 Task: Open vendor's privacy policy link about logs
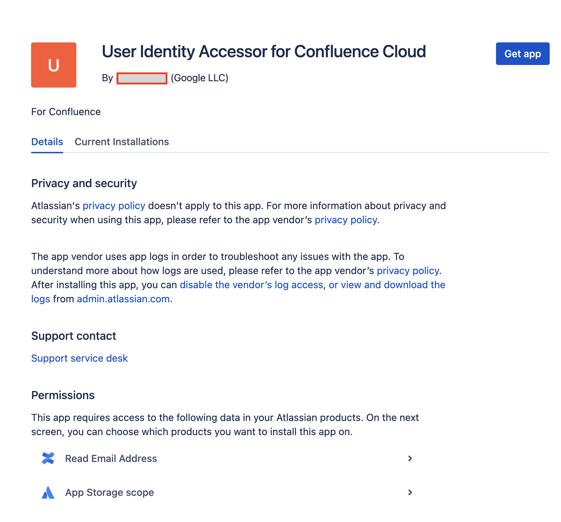(408, 271)
